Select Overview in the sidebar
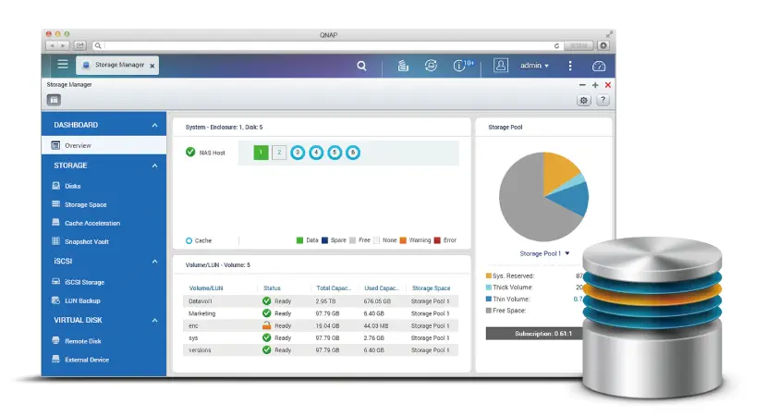The width and height of the screenshot is (780, 416). (104, 145)
